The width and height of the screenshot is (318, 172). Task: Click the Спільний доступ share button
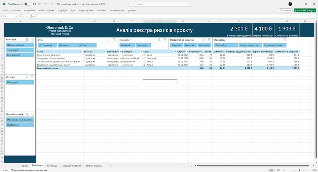tap(305, 10)
